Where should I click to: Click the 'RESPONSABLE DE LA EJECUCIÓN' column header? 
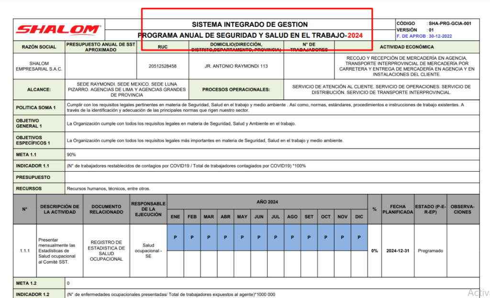pos(148,210)
